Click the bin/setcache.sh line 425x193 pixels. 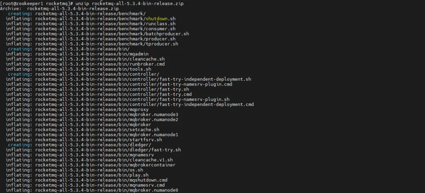tap(82, 130)
